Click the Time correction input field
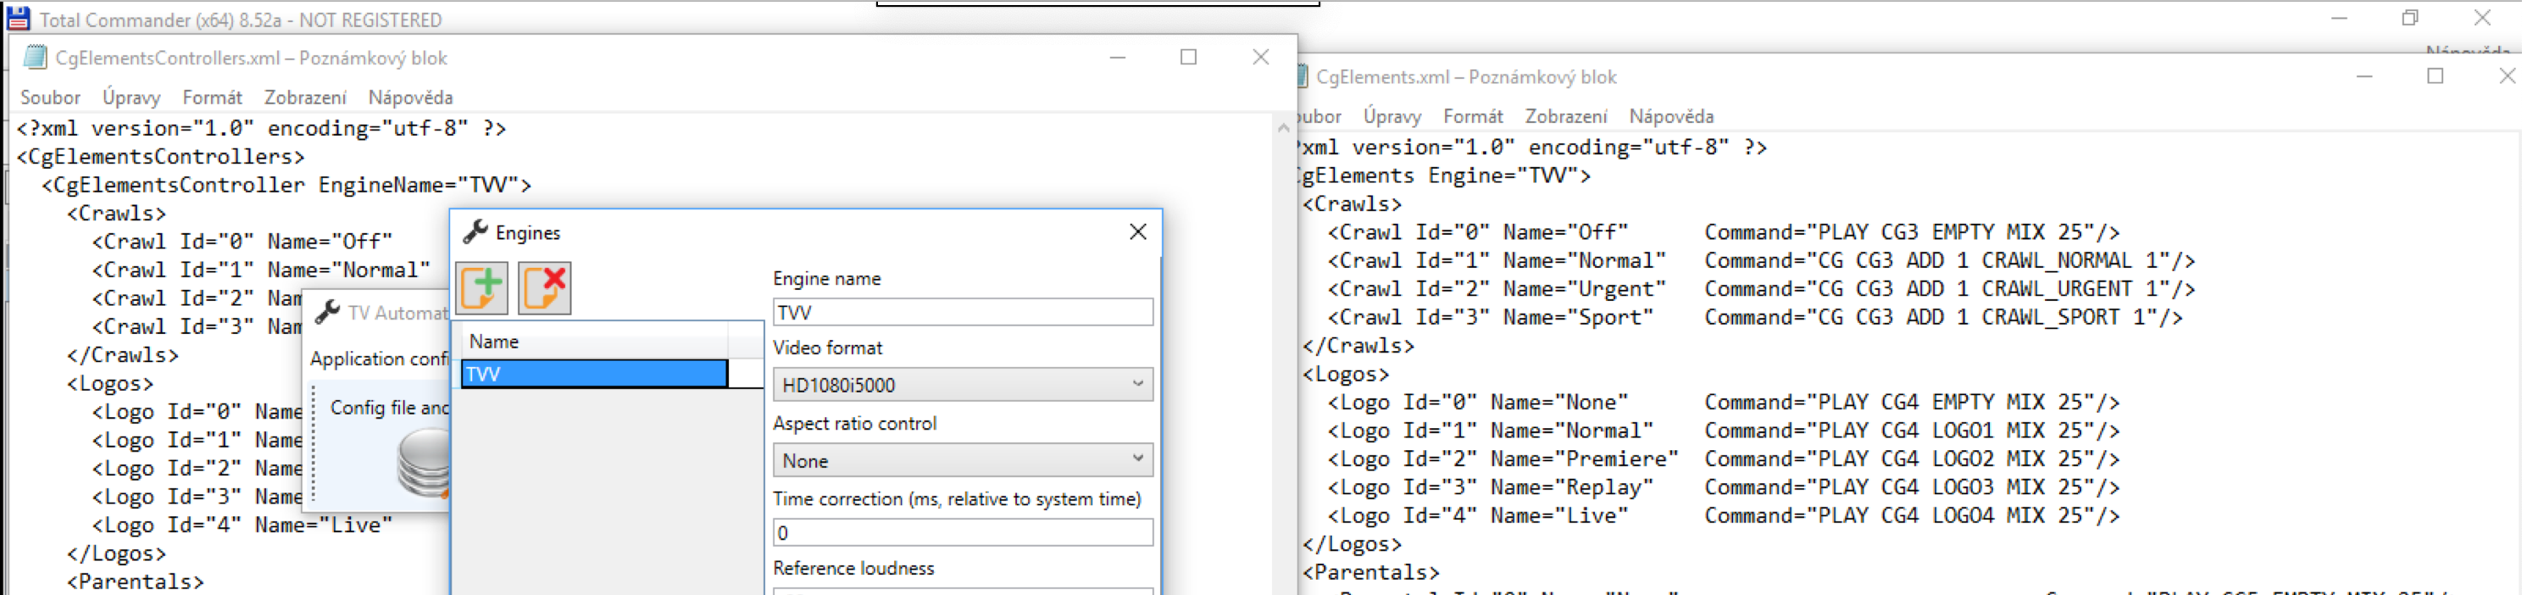 pyautogui.click(x=963, y=532)
